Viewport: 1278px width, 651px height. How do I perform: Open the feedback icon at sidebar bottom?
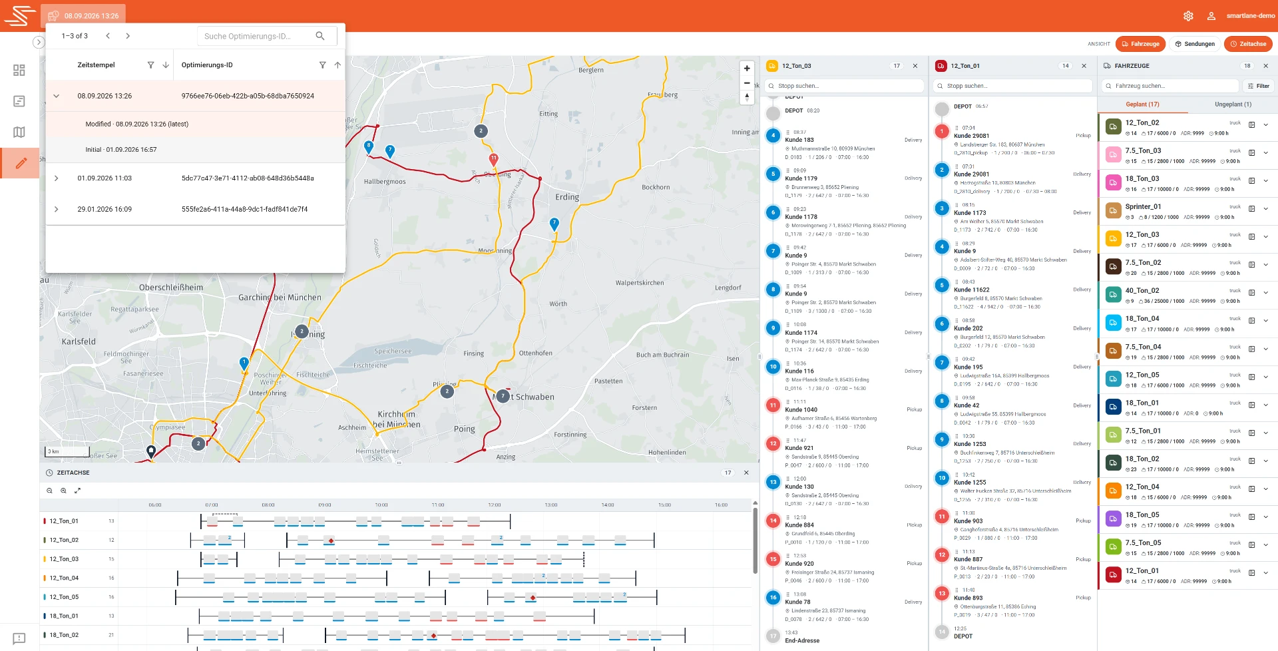pyautogui.click(x=19, y=638)
